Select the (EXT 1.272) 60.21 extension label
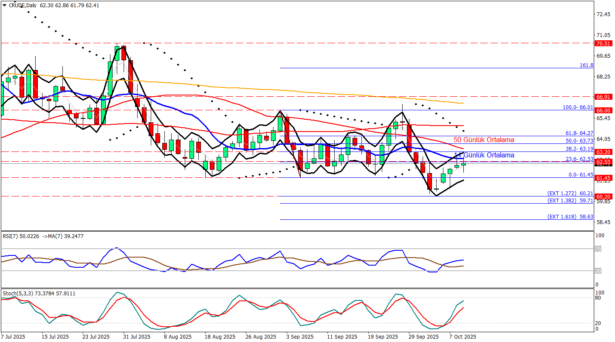Screen dimensions: 615x342 [570, 193]
